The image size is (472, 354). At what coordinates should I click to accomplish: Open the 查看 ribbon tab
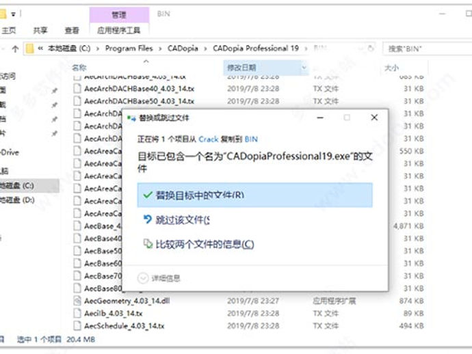click(72, 30)
